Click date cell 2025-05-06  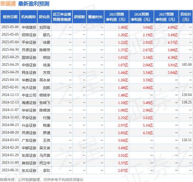[x=10, y=27]
